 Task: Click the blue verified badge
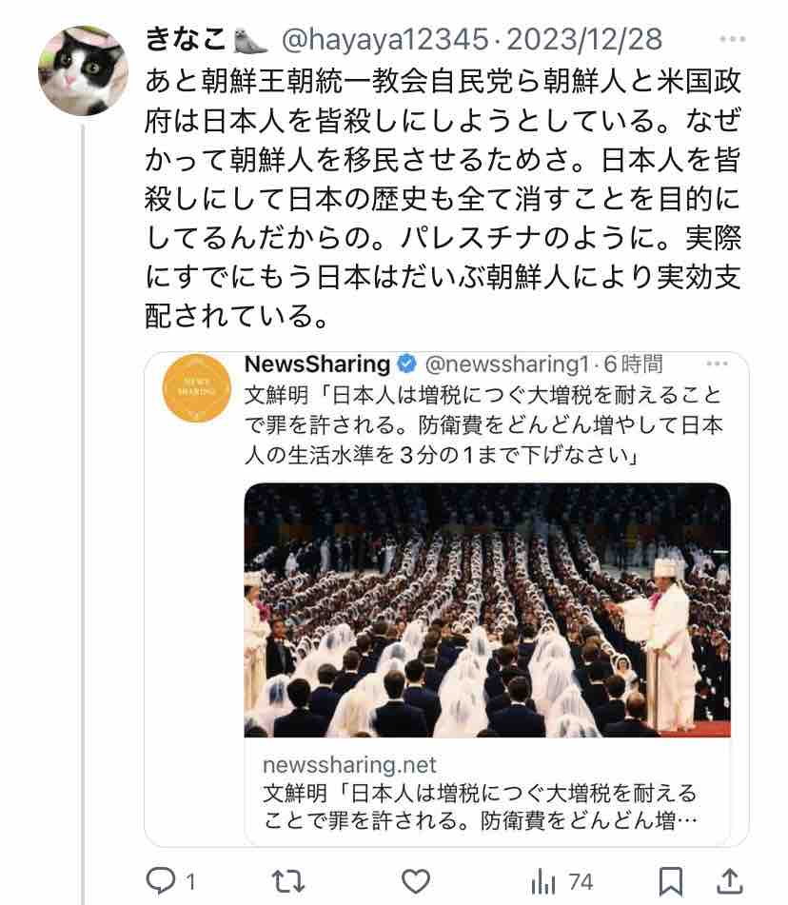407,364
